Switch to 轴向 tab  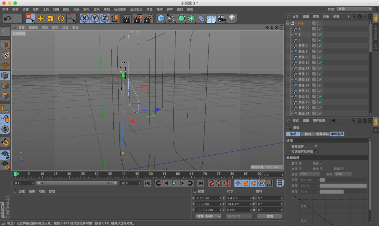point(308,134)
